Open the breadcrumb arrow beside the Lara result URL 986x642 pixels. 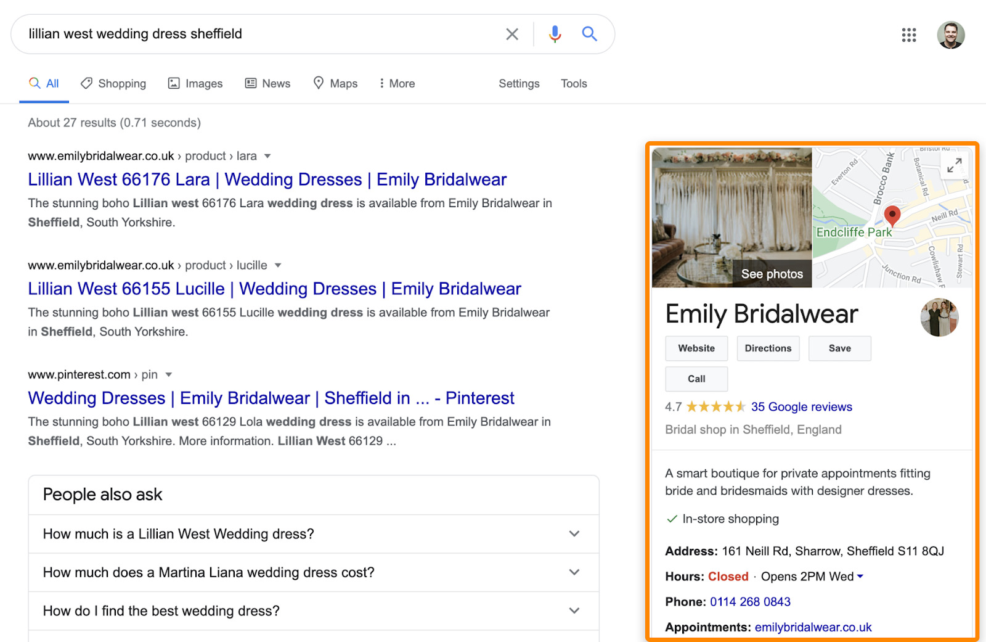click(x=267, y=156)
